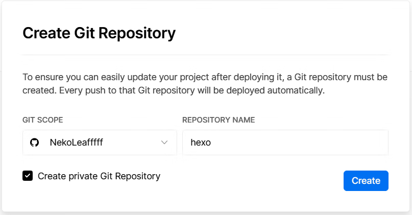Click the downward chevron icon beside NekoLeafffff
Image resolution: width=412 pixels, height=215 pixels.
coord(164,142)
